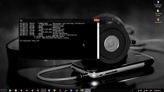This screenshot has width=164, height=92.
Task: Click the scrollbar up arrow in Command Prompt
Action: point(98,24)
